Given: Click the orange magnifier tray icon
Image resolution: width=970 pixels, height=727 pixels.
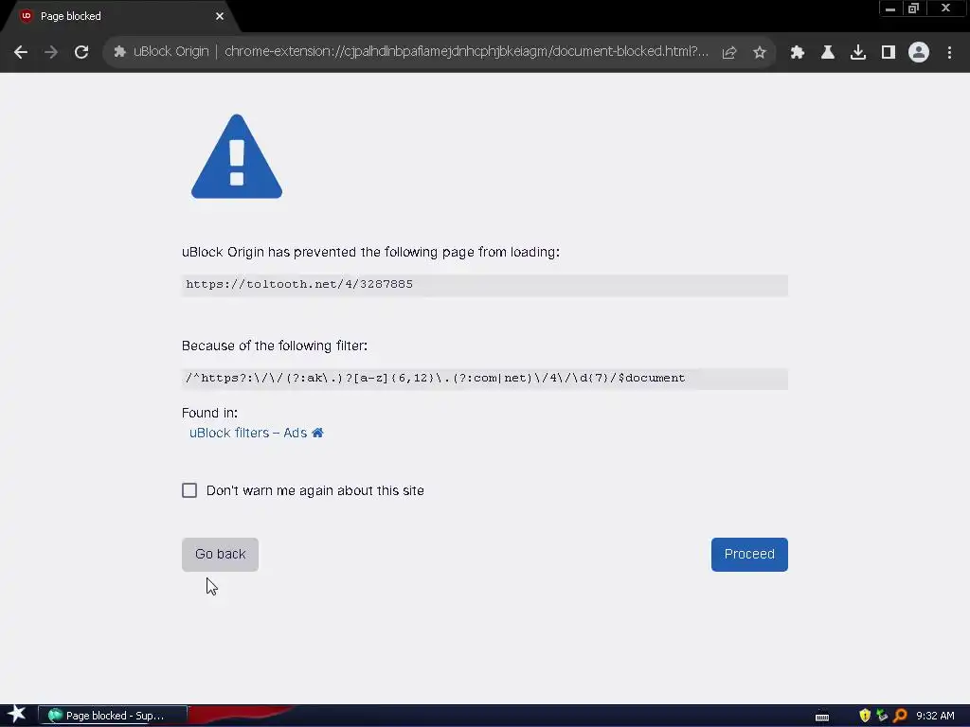Looking at the screenshot, I should click(x=900, y=716).
